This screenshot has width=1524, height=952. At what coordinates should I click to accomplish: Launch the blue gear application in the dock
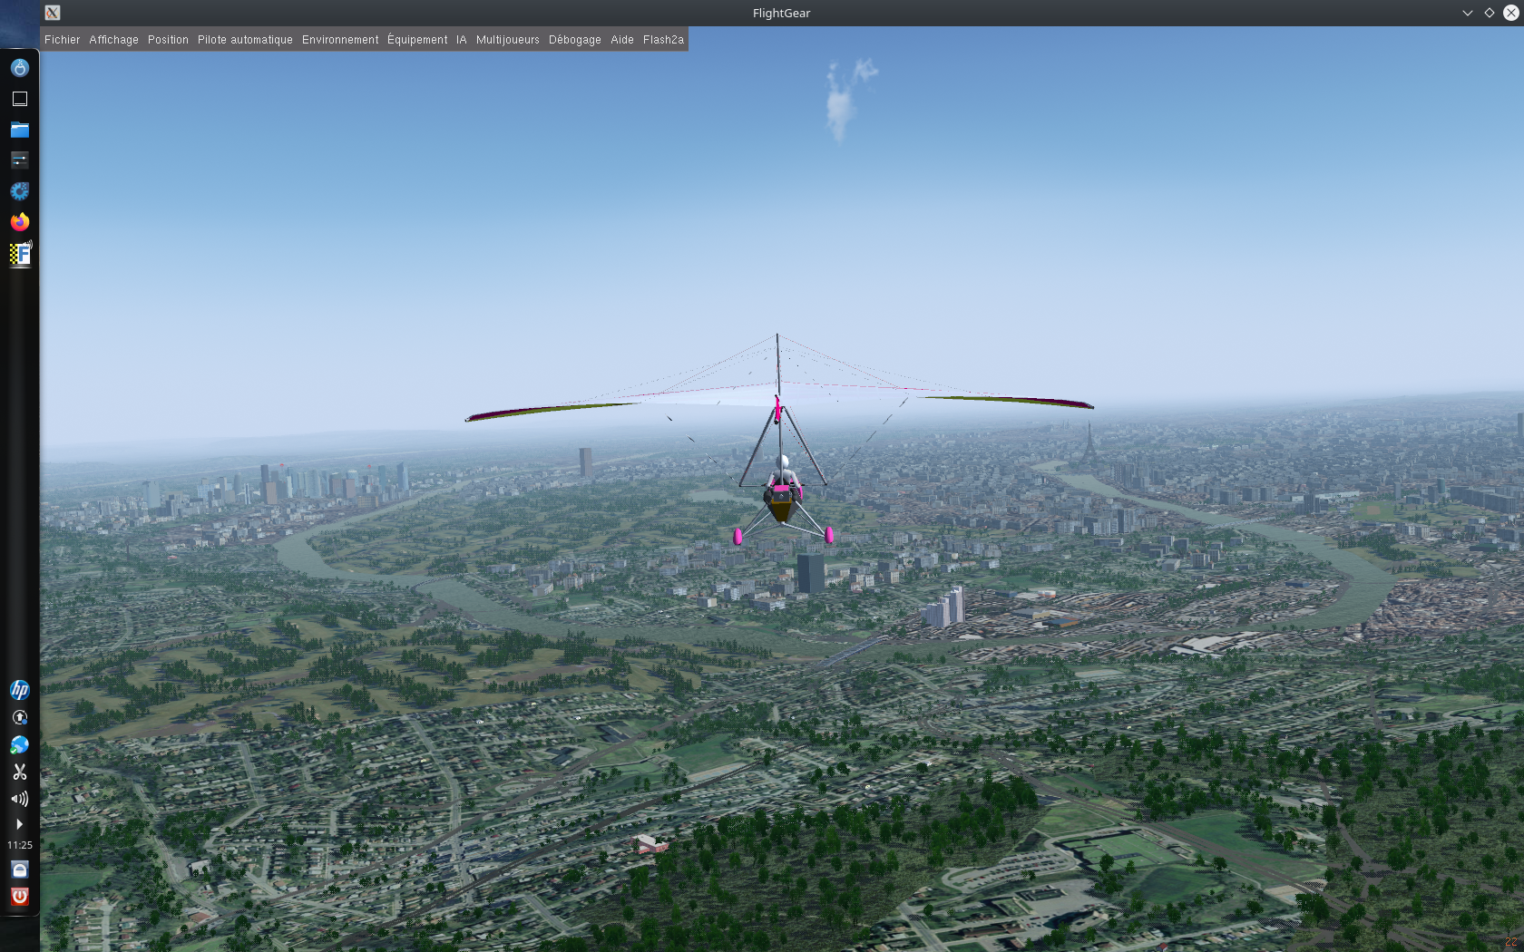tap(19, 191)
